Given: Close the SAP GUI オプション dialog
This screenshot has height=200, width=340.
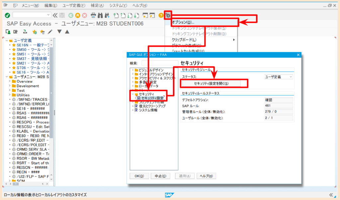Looking at the screenshot, I should tap(298, 55).
